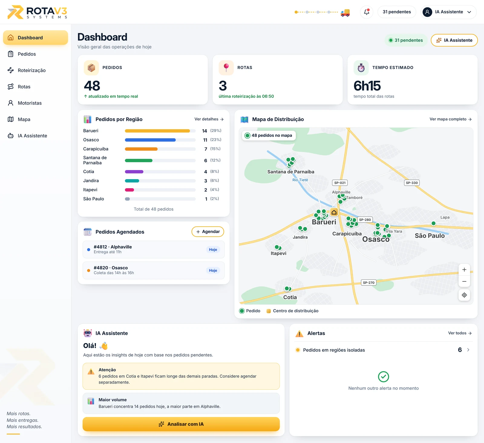Screen dimensions: 484x443
Task: Open Dashboard in the sidebar
Action: (35, 38)
